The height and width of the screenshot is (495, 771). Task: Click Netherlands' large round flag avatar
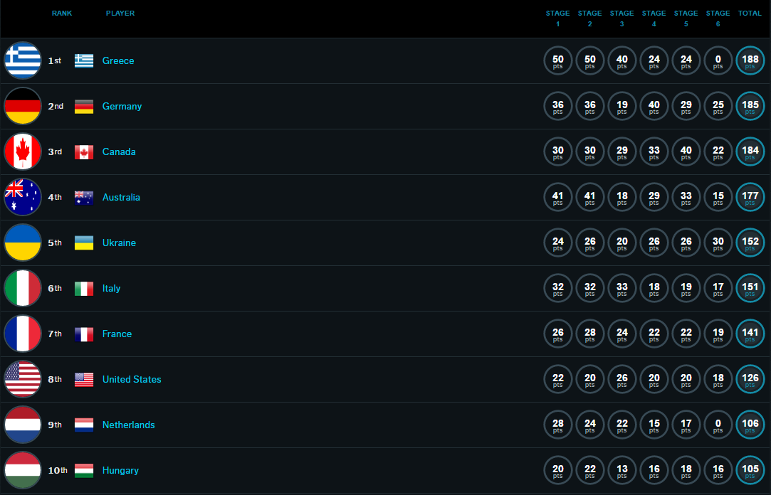[23, 425]
